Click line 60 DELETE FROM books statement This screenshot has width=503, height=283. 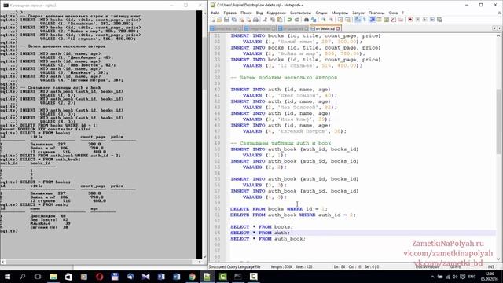(279, 209)
